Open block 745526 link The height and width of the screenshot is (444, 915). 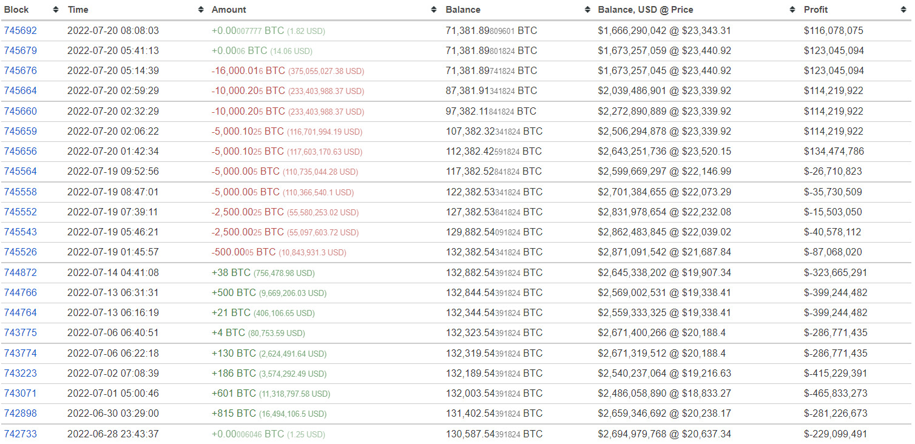tap(20, 252)
